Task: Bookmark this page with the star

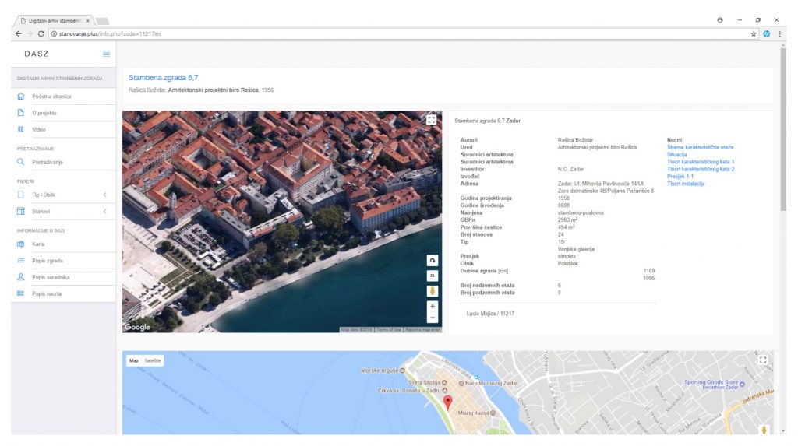Action: coord(754,33)
